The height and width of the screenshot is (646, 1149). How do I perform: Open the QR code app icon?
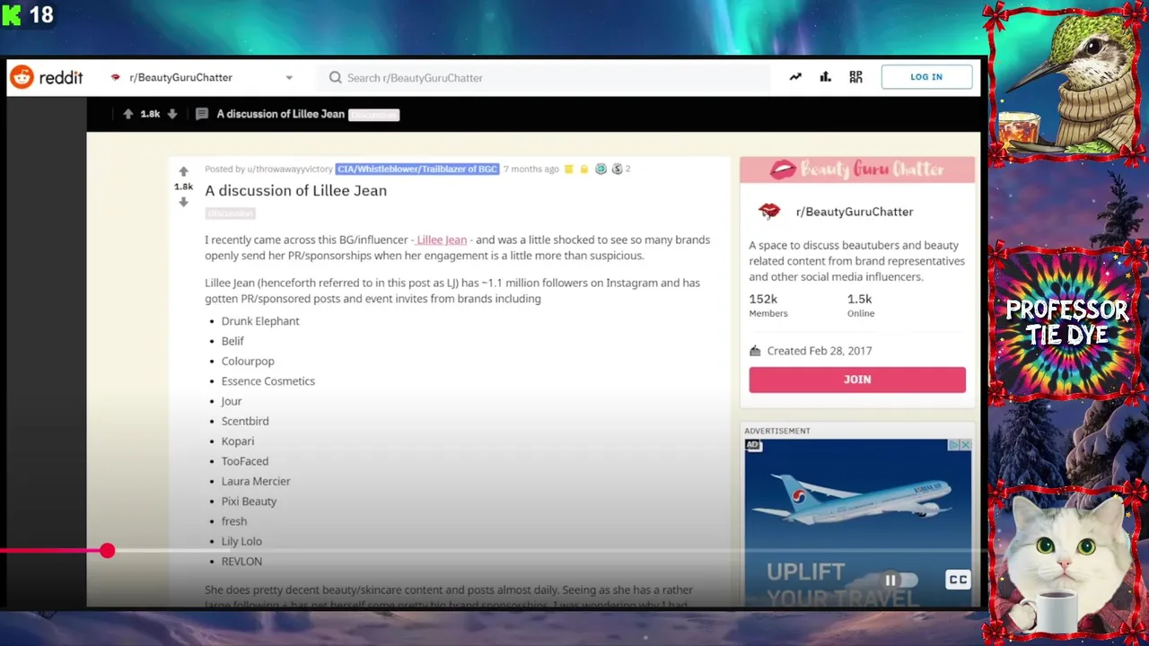click(x=855, y=77)
